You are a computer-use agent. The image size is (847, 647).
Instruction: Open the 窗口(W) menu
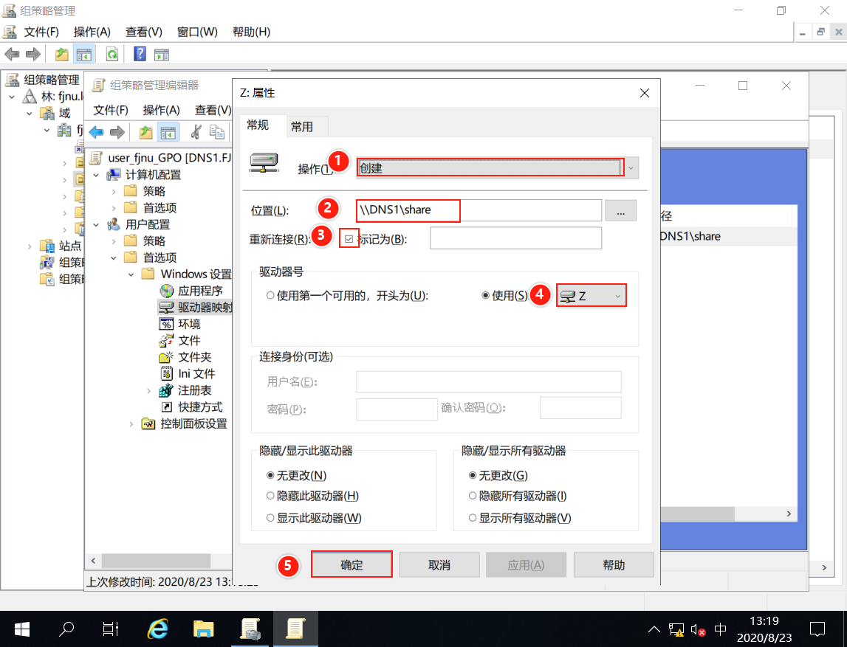[x=195, y=32]
